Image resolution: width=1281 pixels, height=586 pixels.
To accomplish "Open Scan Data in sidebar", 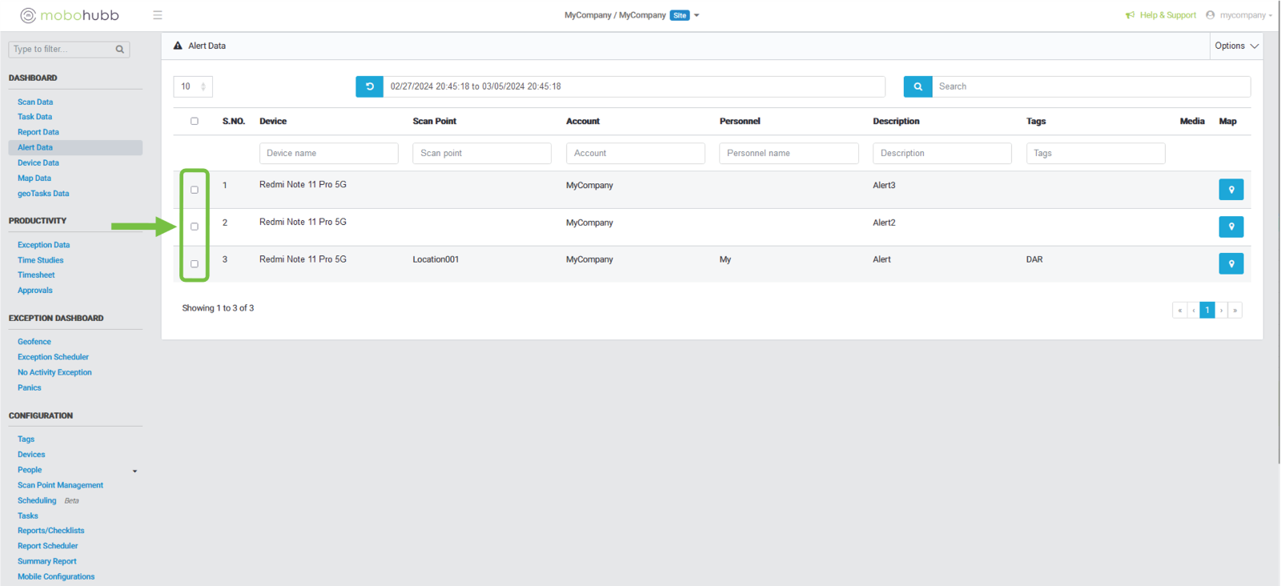I will [35, 102].
